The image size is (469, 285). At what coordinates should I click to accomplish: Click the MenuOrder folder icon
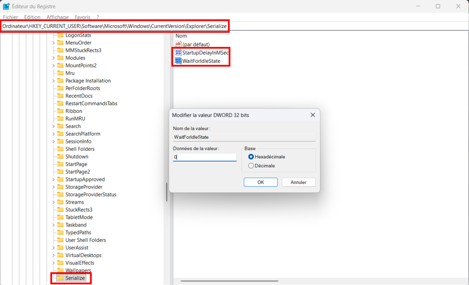tap(60, 43)
